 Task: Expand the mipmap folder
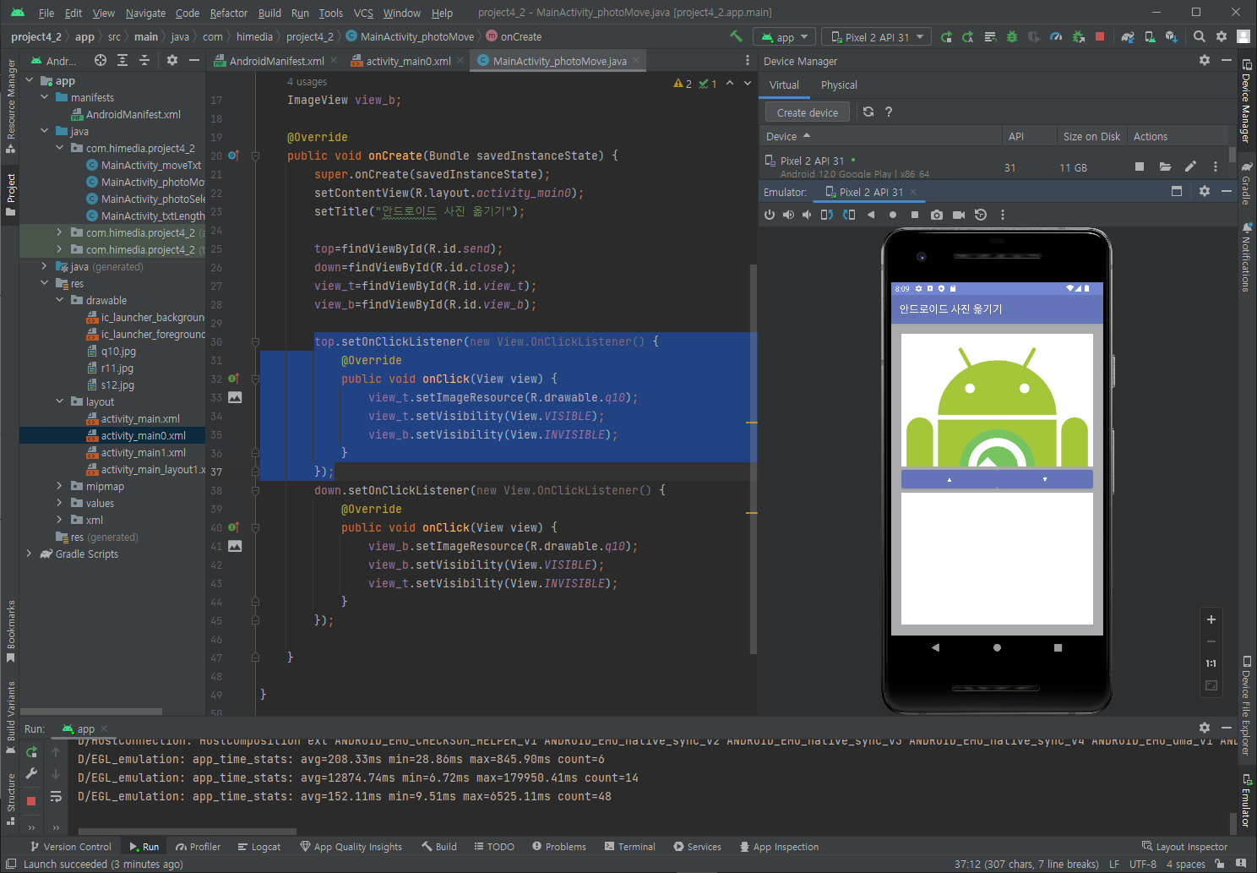point(60,486)
